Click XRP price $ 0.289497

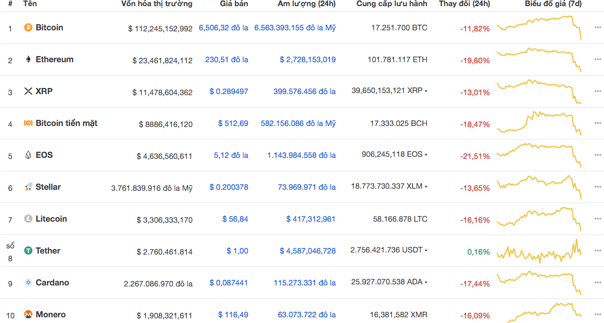click(229, 92)
